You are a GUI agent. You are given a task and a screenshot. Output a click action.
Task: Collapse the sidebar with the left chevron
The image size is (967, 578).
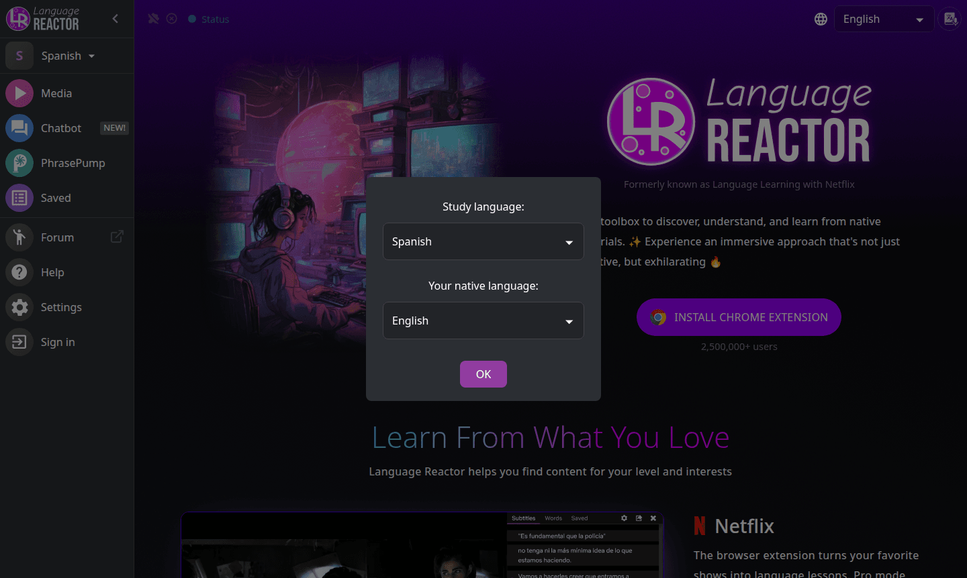point(115,19)
